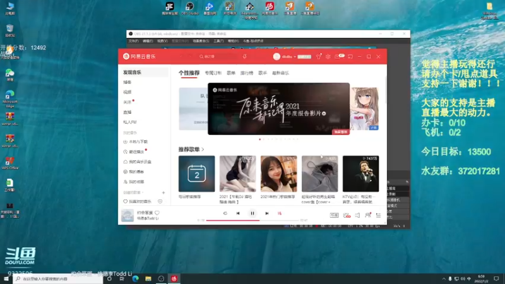Viewport: 505px width, 284px height.
Task: Open the 2021 car DJ playlist cover
Action: [x=238, y=174]
